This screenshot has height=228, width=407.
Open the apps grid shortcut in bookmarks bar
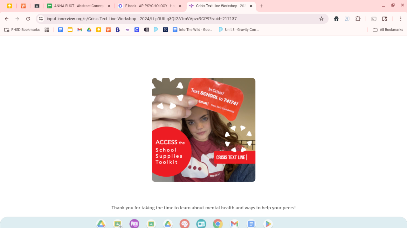(x=47, y=30)
